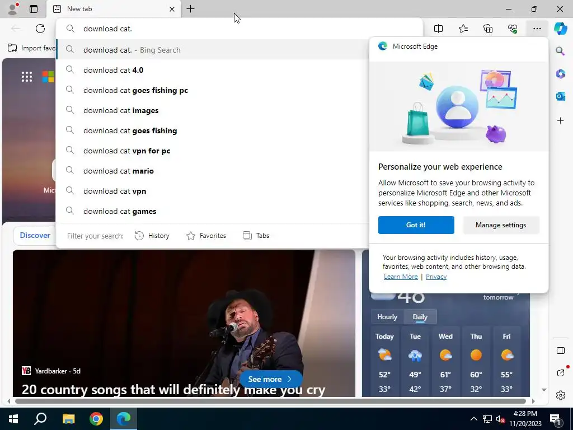Open sidebar settings gear

tap(560, 395)
